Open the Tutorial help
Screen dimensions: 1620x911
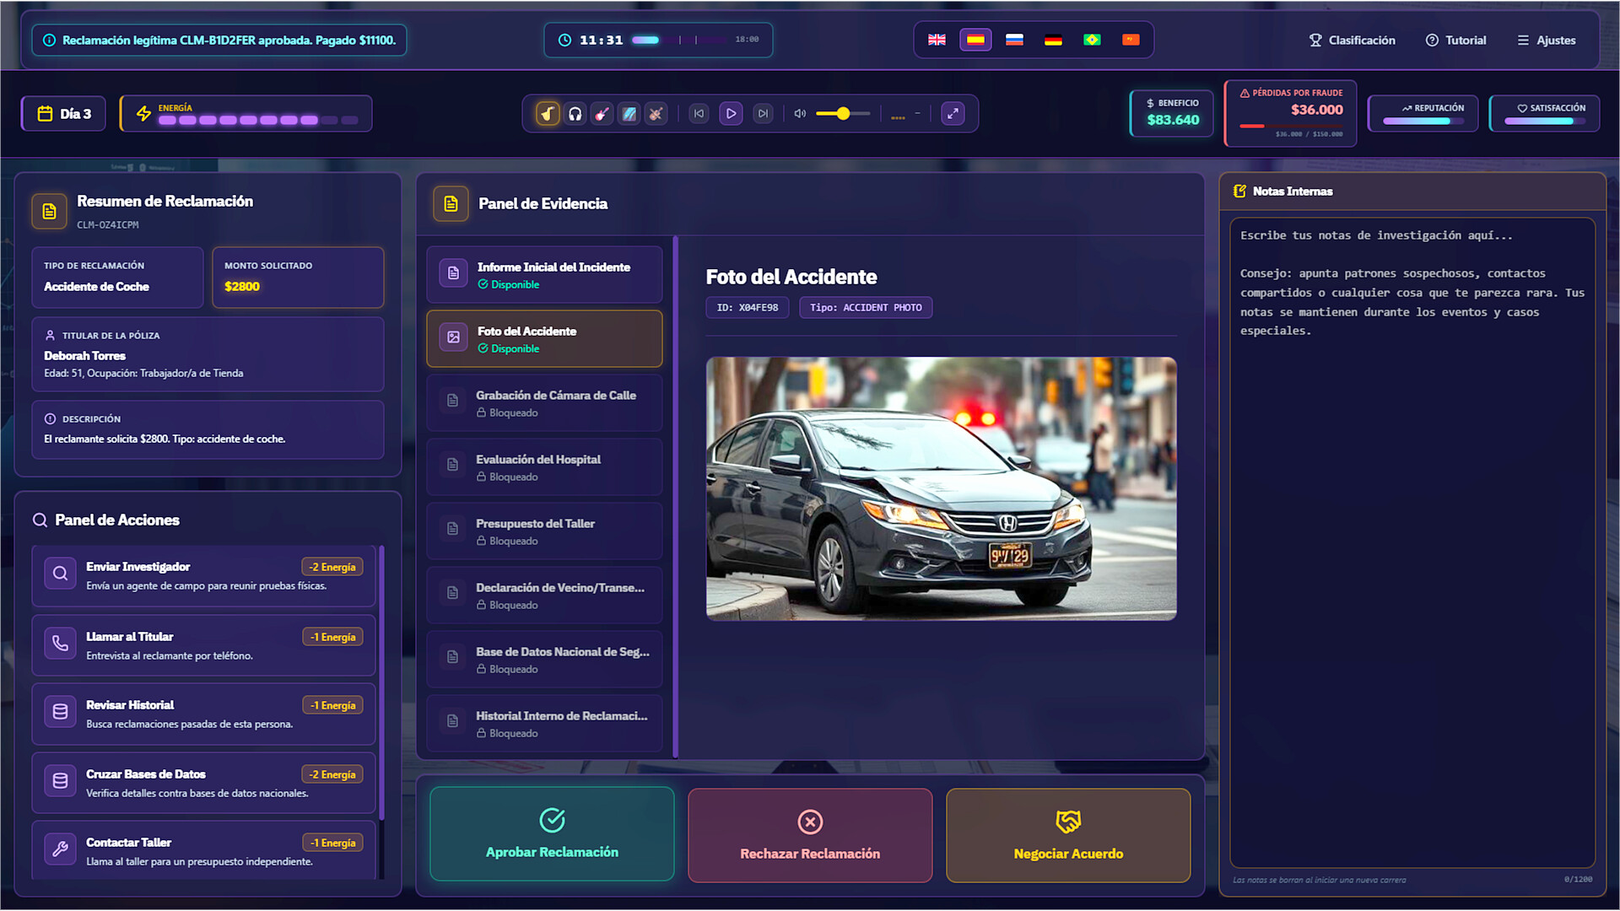(x=1455, y=40)
